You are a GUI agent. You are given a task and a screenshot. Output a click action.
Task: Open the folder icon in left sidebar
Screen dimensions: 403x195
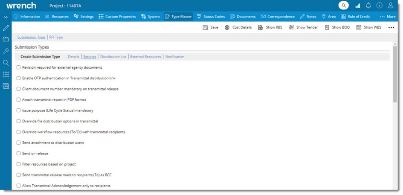pos(6,39)
